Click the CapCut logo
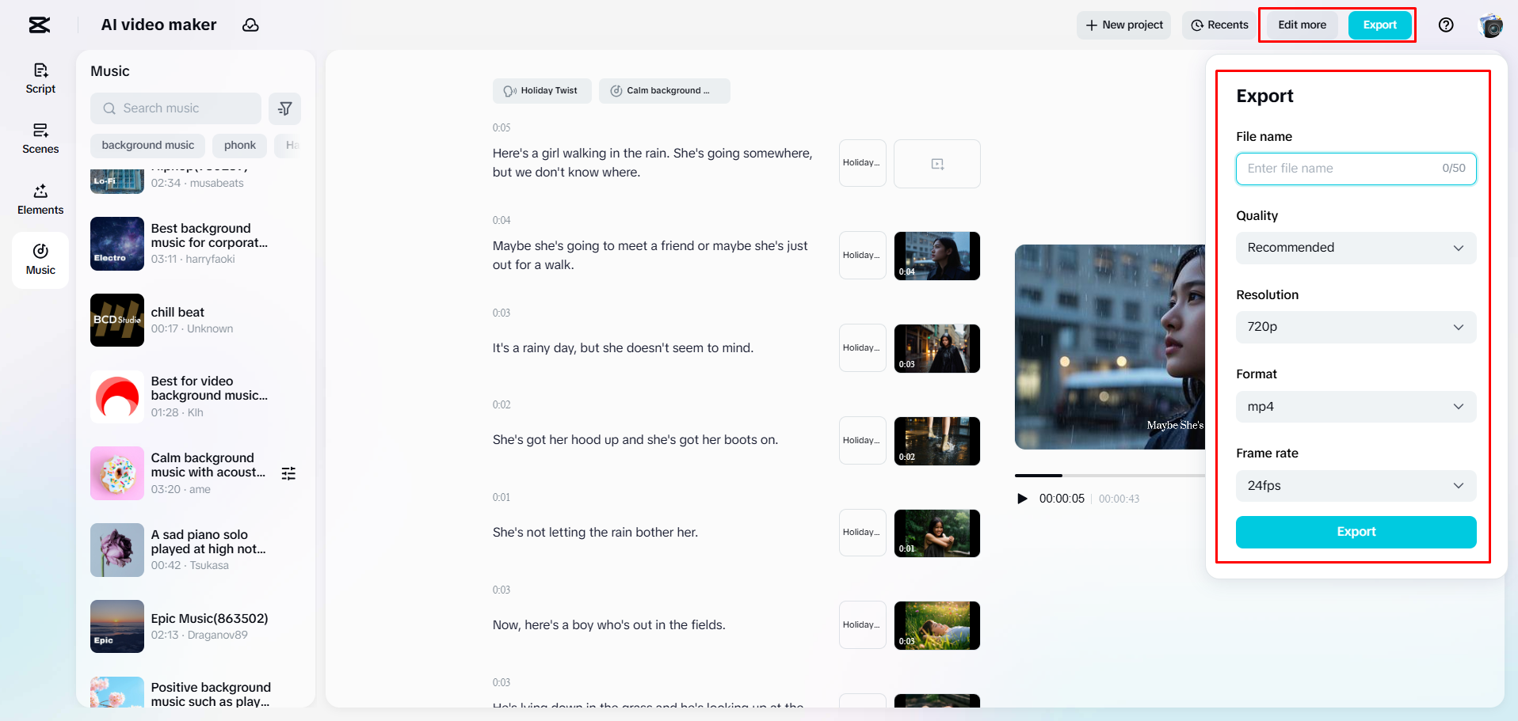Screen dimensions: 1518x721 39,25
